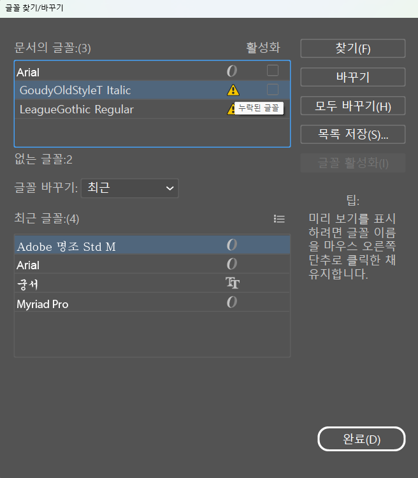Click the 글꼴 활성화(I) button

pyautogui.click(x=353, y=163)
